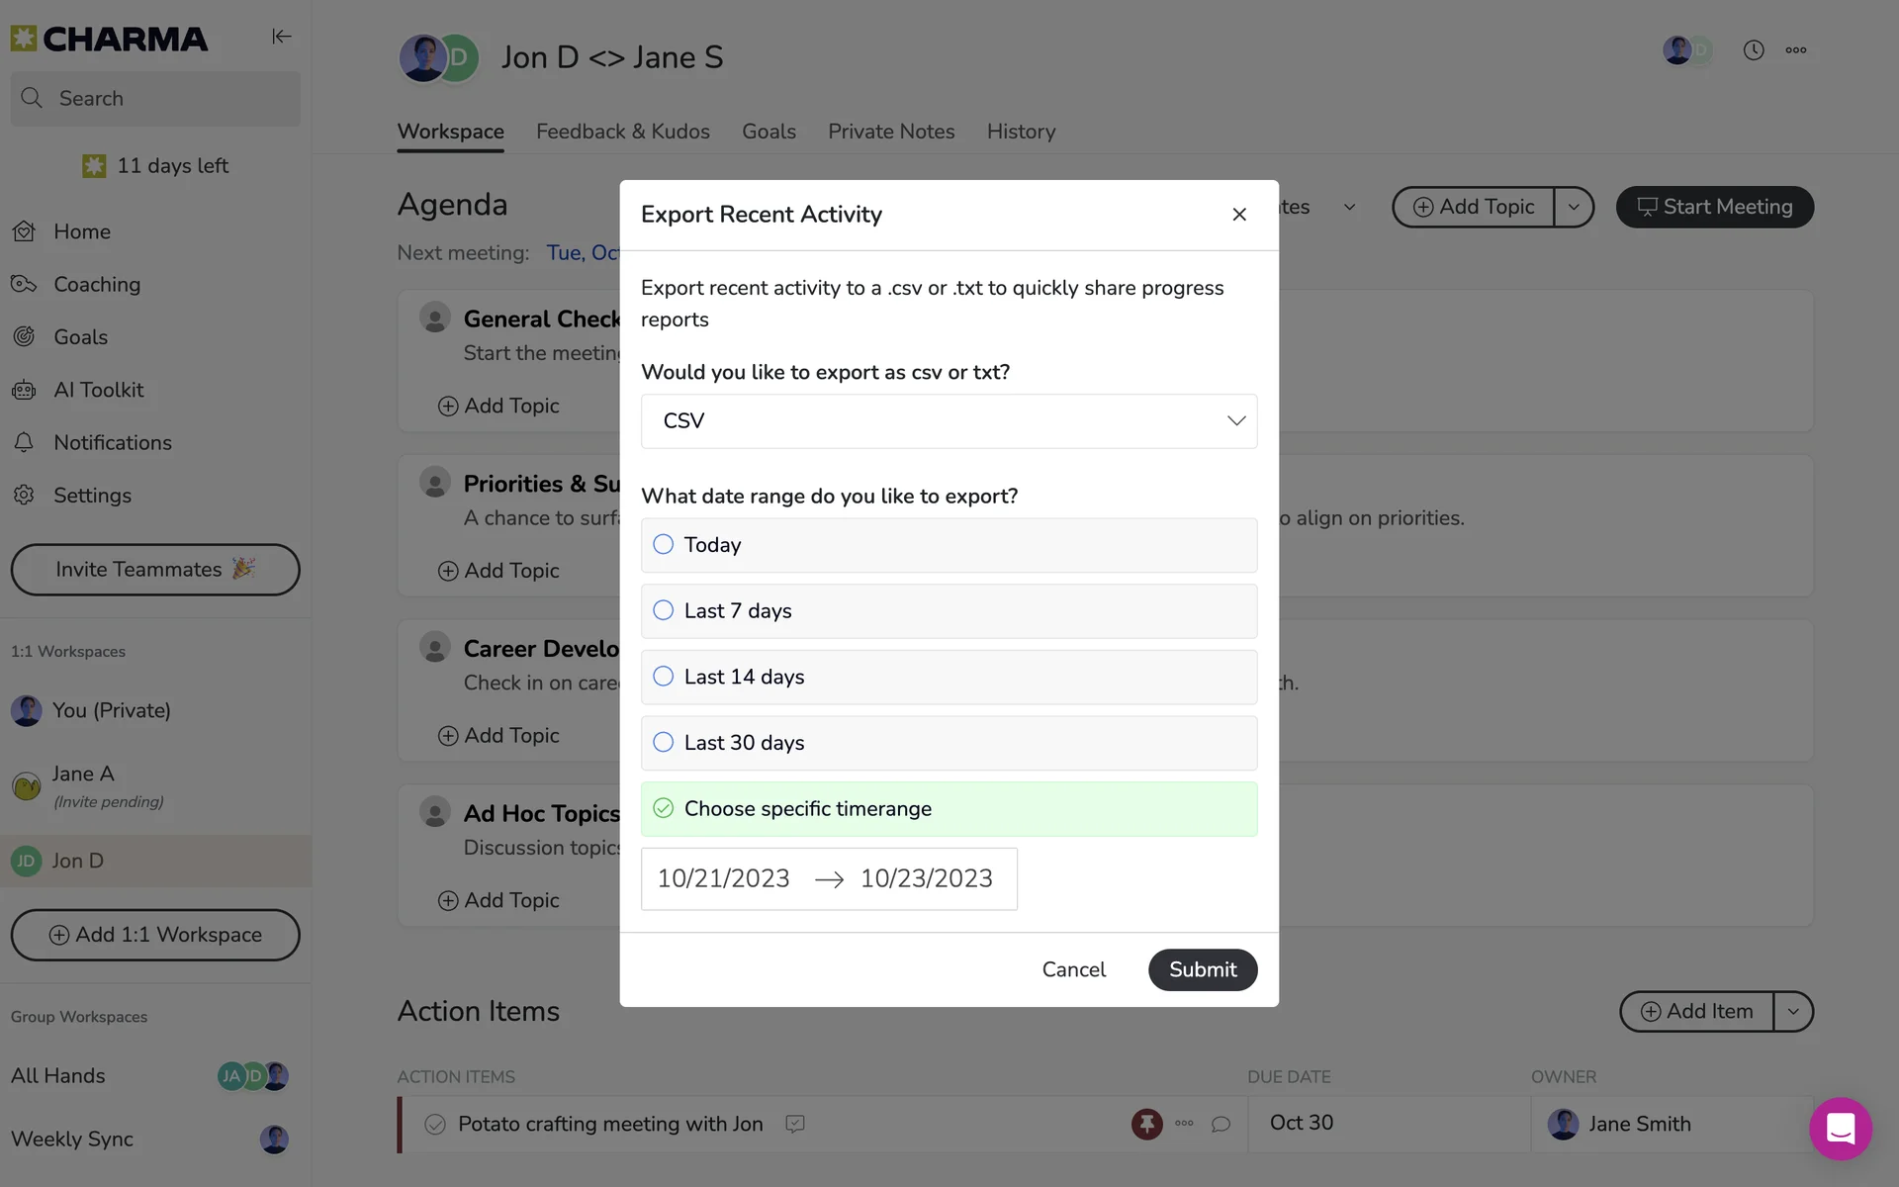Screen dimensions: 1899x1187
Task: Click the start date 10/21/2023 field
Action: 723,878
